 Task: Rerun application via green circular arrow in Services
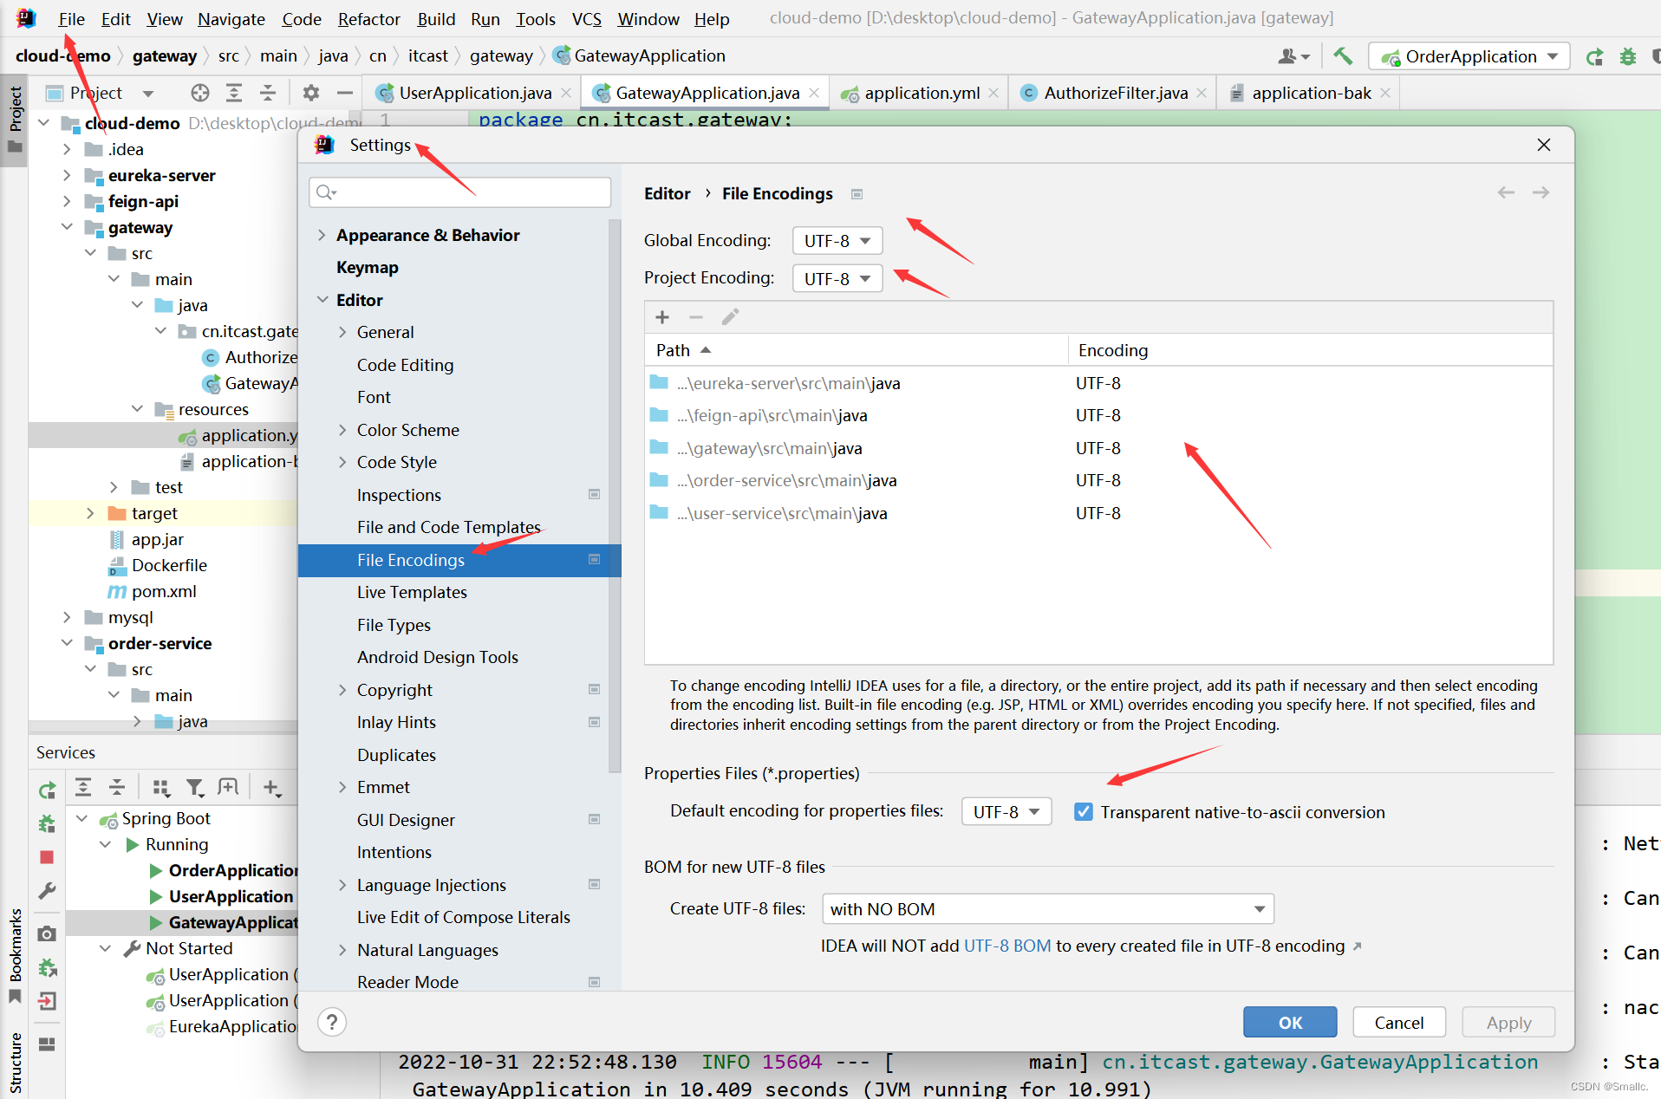click(x=46, y=790)
